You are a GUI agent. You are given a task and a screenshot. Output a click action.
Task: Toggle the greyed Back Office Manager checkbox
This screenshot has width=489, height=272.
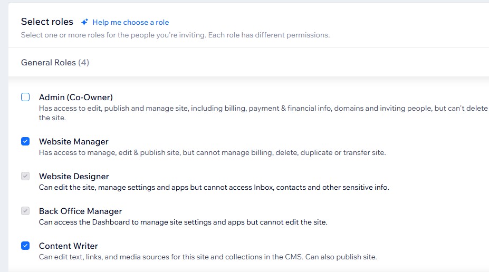point(25,211)
